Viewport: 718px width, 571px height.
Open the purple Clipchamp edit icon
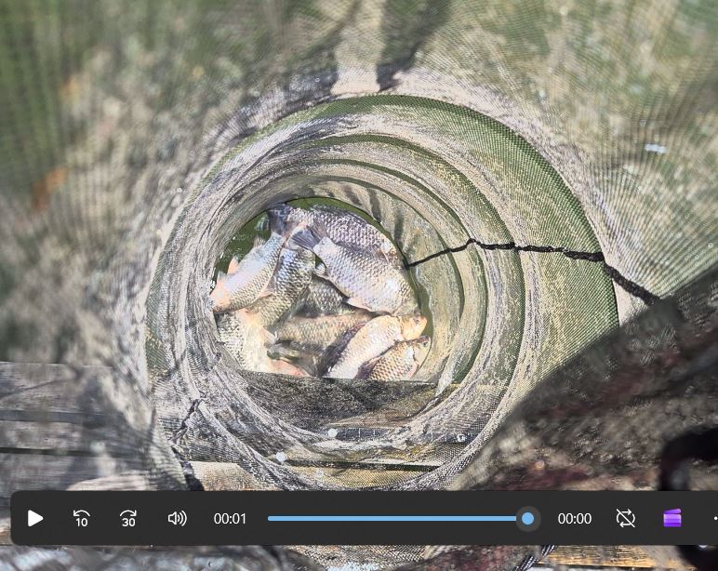click(672, 518)
